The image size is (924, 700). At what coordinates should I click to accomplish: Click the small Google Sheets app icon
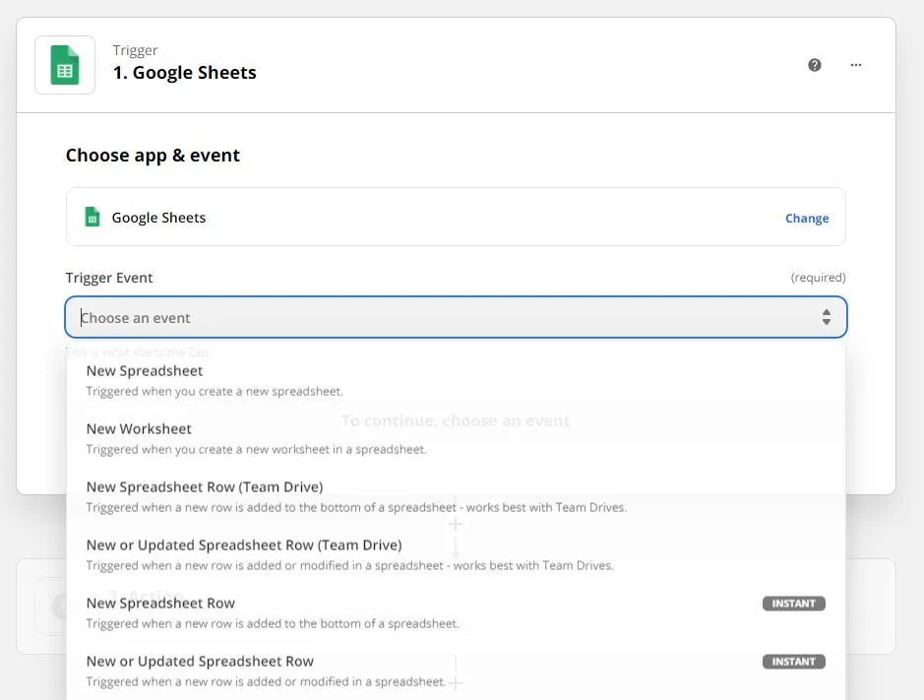click(x=92, y=218)
